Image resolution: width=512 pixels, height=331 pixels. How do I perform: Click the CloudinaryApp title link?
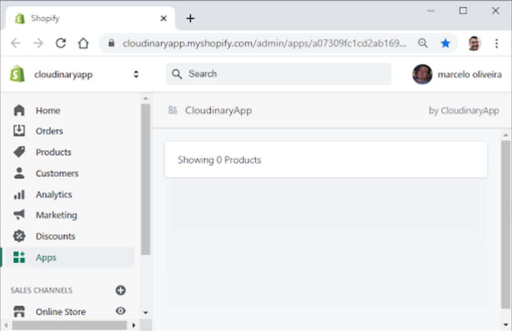[x=219, y=111]
